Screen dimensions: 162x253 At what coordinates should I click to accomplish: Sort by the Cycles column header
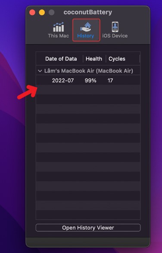117,59
